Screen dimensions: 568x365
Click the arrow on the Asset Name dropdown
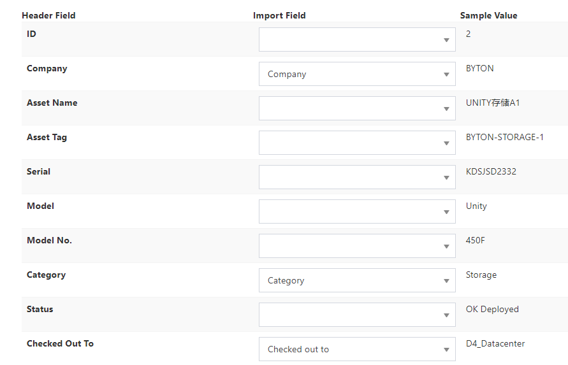pos(446,109)
